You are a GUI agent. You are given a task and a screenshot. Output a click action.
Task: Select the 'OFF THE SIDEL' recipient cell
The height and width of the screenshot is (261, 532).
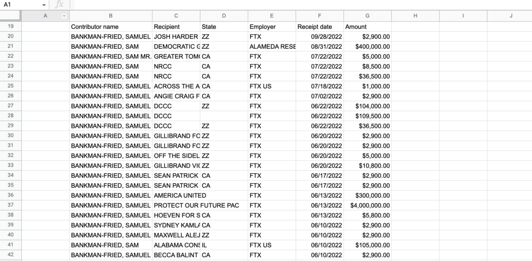tap(176, 156)
